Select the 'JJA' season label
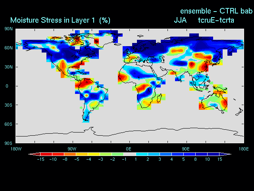Image resolution: width=254 pixels, height=191 pixels. (x=181, y=20)
